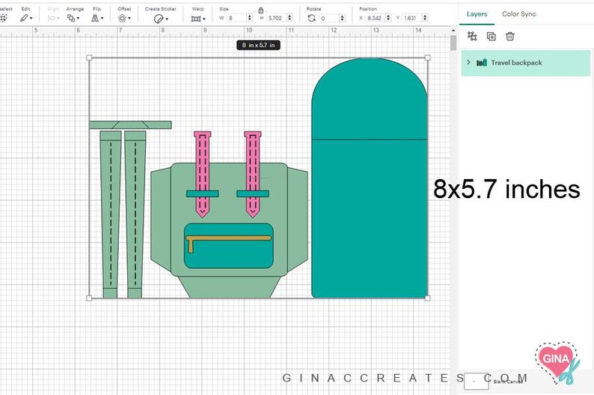Click the left pink strap shape

coord(202,174)
